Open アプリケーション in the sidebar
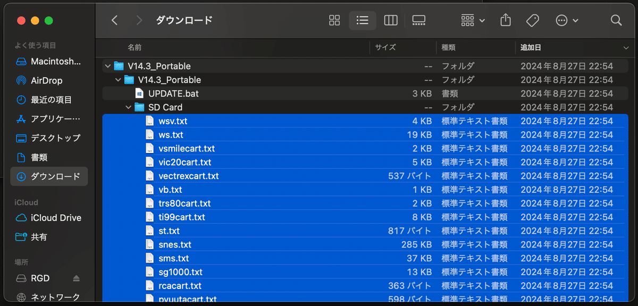Viewport: 638px width, 306px height. pyautogui.click(x=49, y=118)
